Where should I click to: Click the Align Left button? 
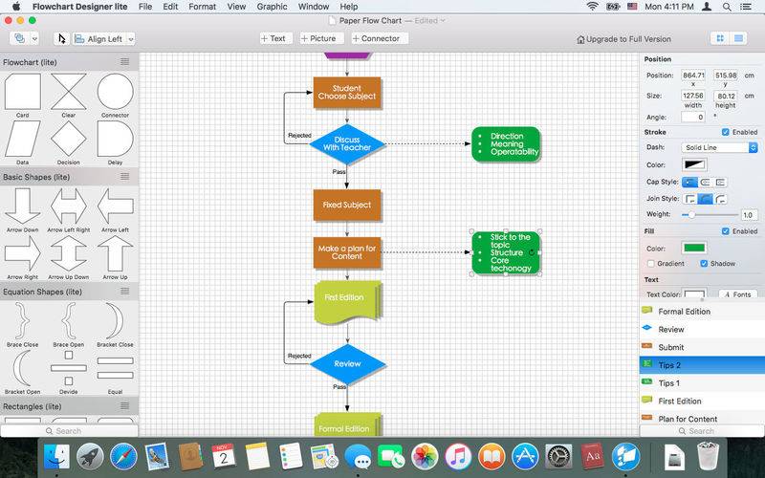pos(99,39)
